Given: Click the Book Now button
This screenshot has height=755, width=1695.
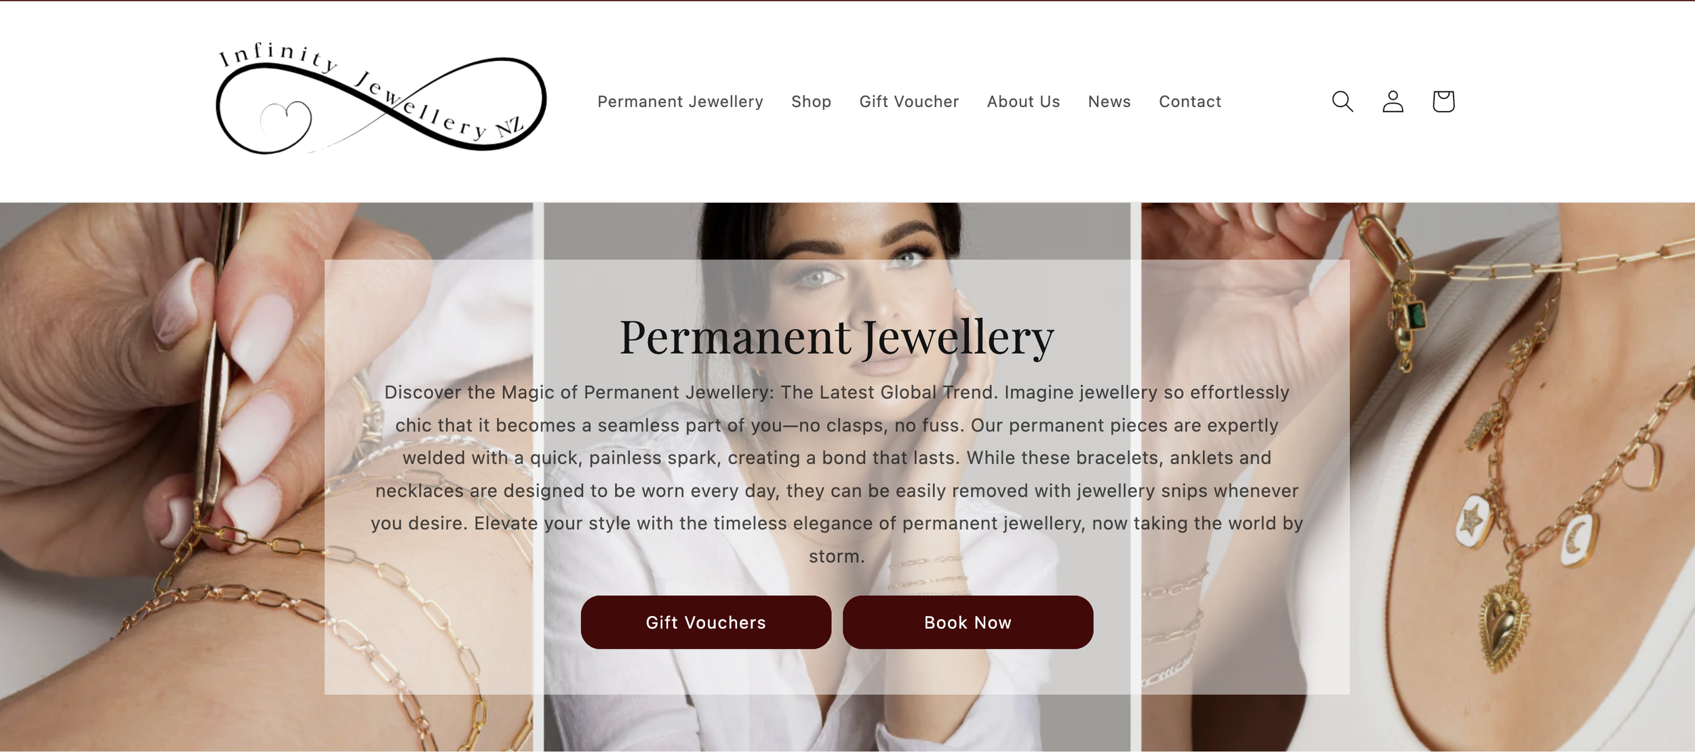Looking at the screenshot, I should tap(968, 622).
